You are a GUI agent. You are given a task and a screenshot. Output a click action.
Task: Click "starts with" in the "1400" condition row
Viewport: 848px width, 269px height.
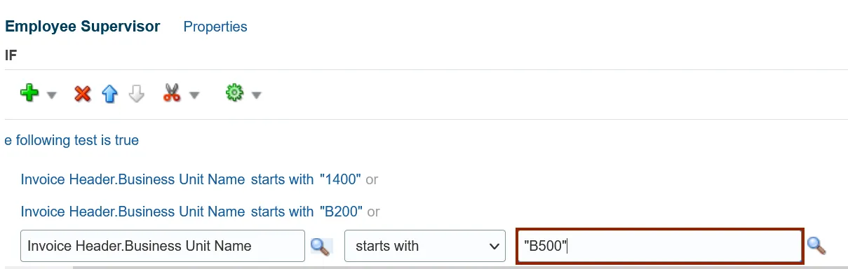tap(282, 179)
